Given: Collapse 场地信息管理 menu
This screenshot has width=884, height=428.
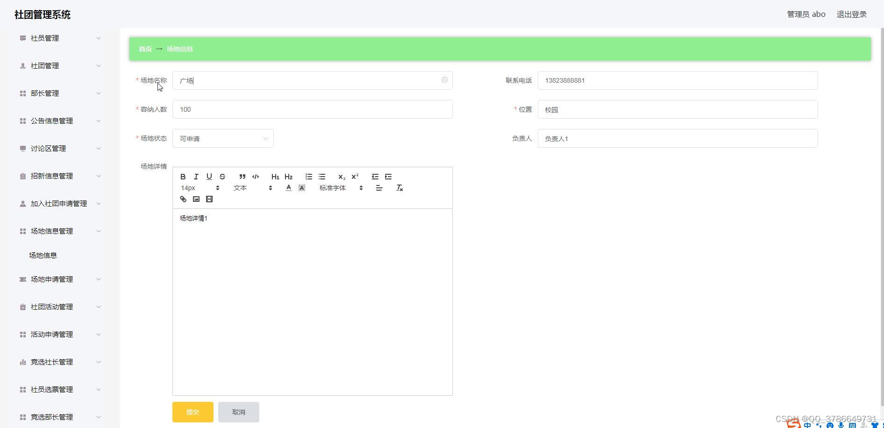Looking at the screenshot, I should tap(60, 231).
